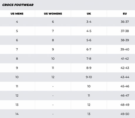Click UK size 9-10 cell
135x118 pixels.
coord(89,77)
